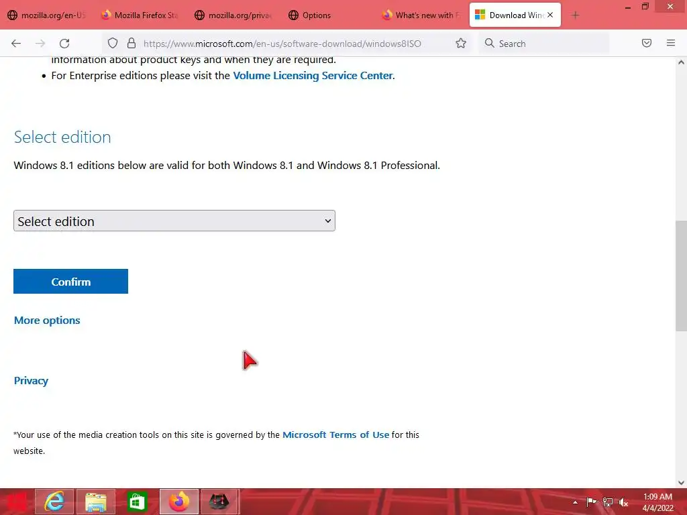
Task: Switch to the Options tab
Action: click(x=327, y=15)
